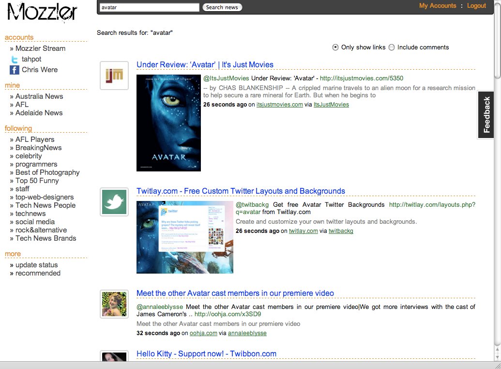
Task: Go to the Best of Photography list
Action: tap(47, 172)
